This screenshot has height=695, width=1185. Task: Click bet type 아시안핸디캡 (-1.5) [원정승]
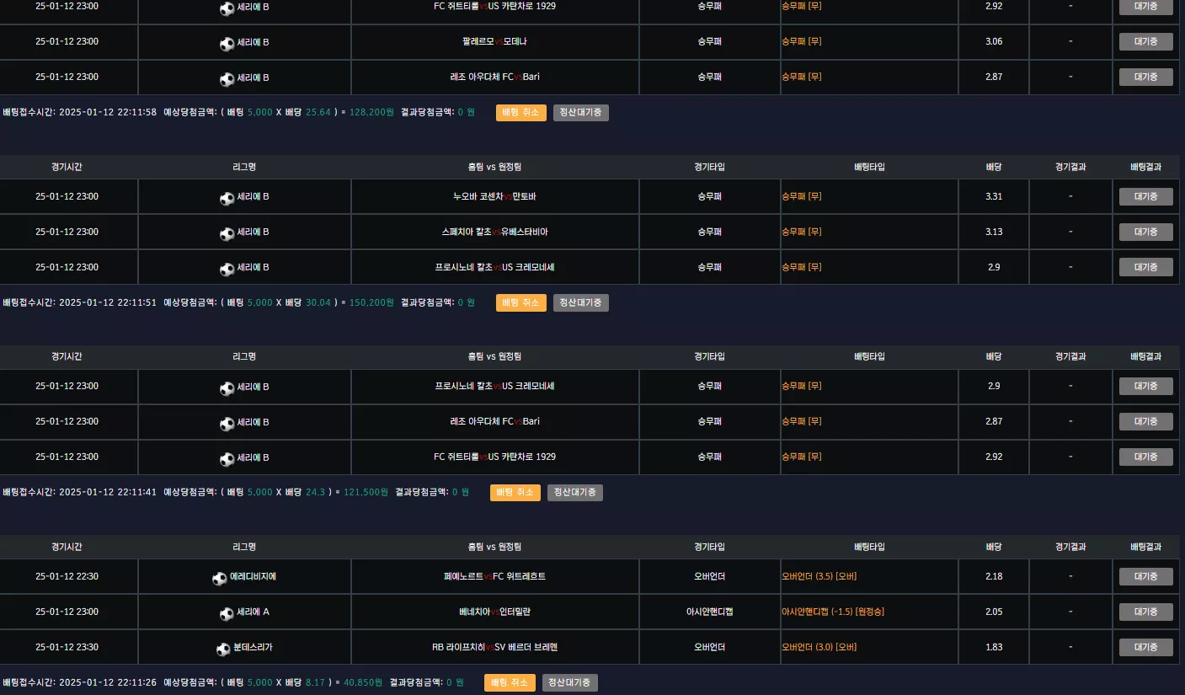click(x=833, y=612)
